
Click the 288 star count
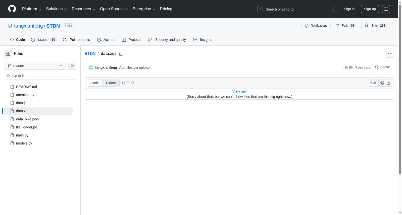(383, 26)
